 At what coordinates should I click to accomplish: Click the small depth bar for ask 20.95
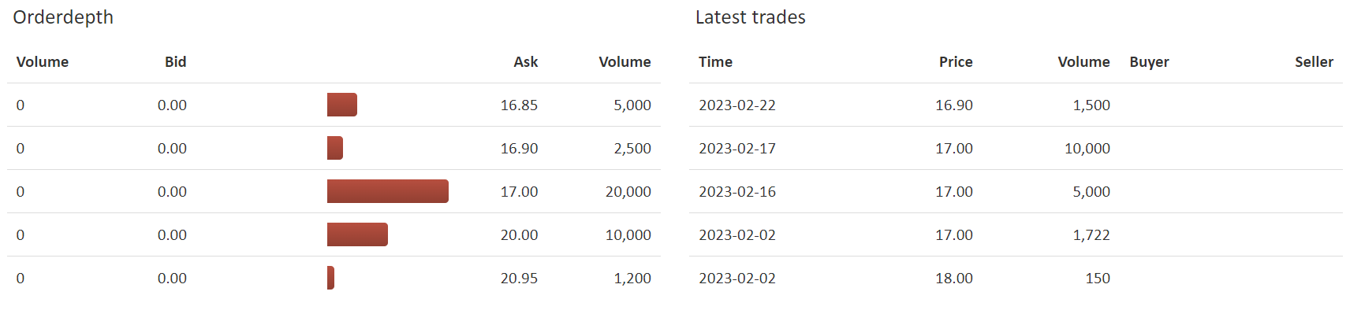click(x=330, y=278)
